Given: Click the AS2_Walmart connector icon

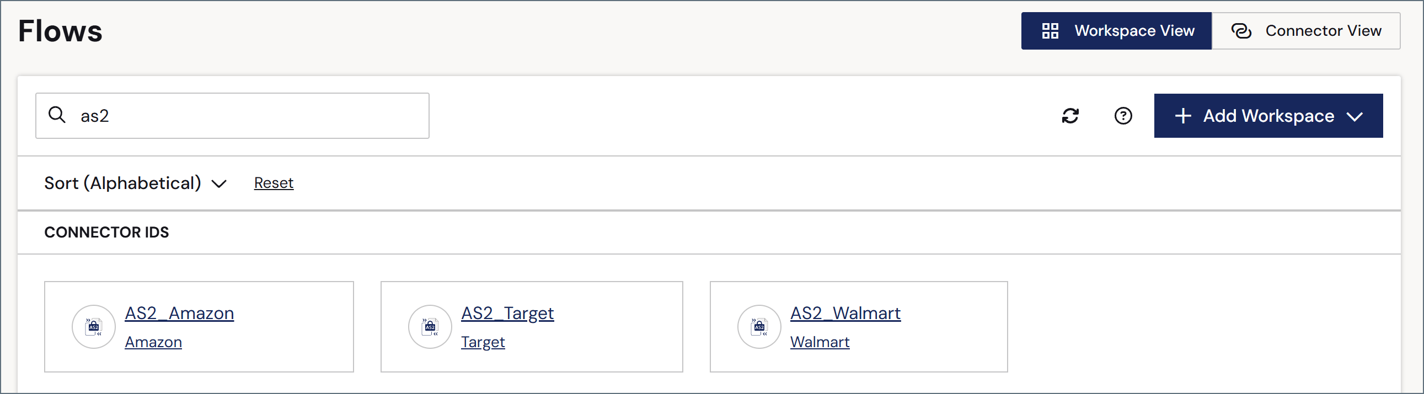Looking at the screenshot, I should tap(759, 327).
